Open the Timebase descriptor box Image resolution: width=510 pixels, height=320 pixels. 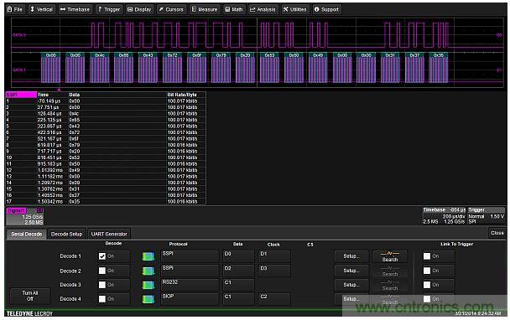[444, 216]
